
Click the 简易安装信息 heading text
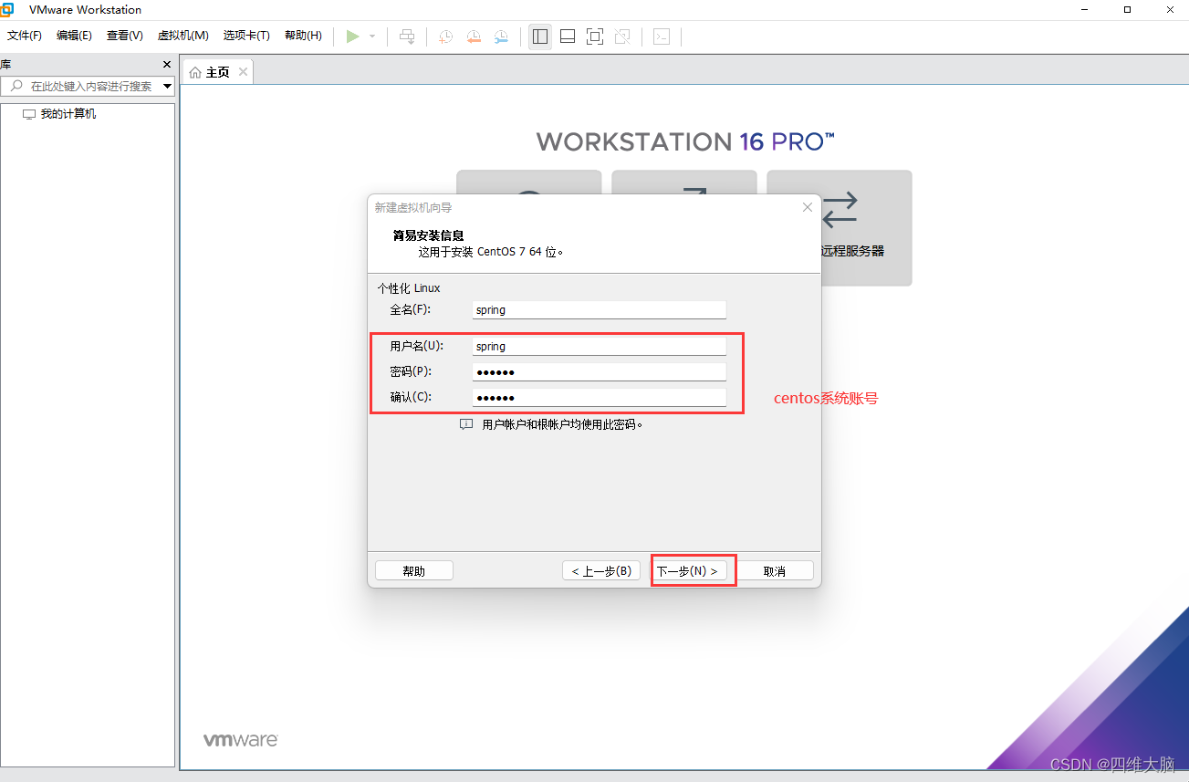[429, 235]
